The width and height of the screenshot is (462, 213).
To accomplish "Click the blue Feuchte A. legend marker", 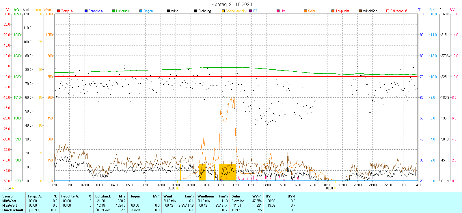I will point(86,11).
